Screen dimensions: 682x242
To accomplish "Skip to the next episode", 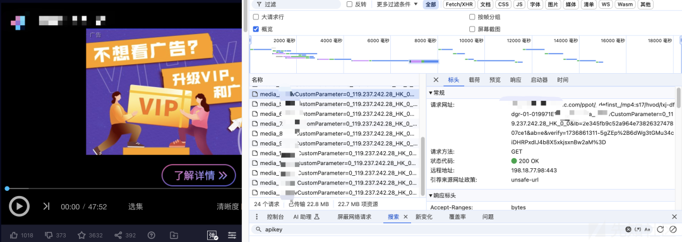I will 47,207.
